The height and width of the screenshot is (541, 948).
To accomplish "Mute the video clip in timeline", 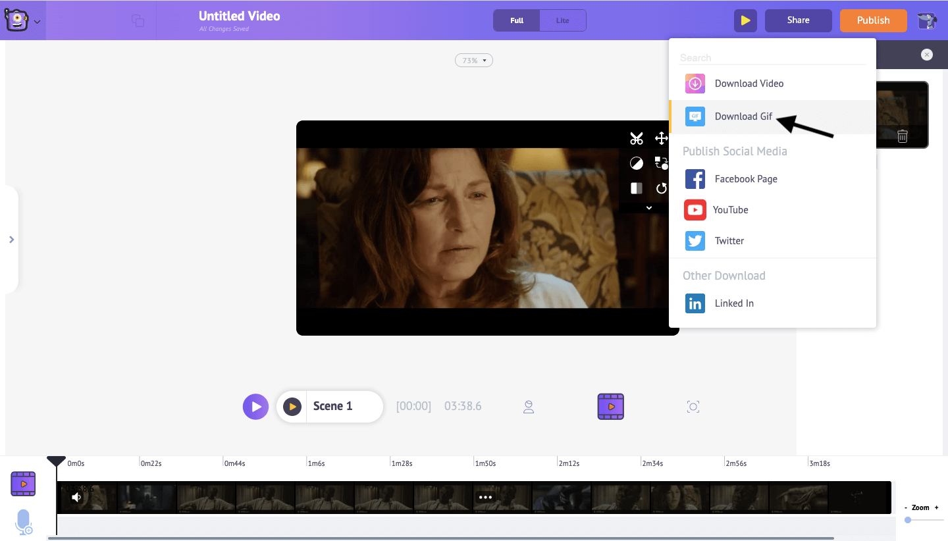I will 76,497.
